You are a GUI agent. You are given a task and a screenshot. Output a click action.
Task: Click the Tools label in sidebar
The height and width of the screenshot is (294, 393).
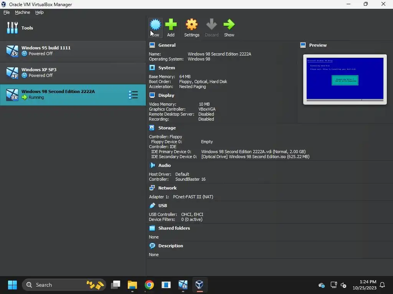coord(27,28)
